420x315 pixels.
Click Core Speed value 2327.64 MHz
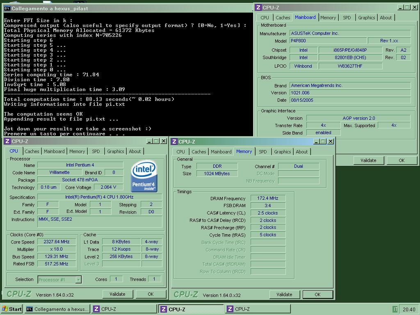click(57, 242)
